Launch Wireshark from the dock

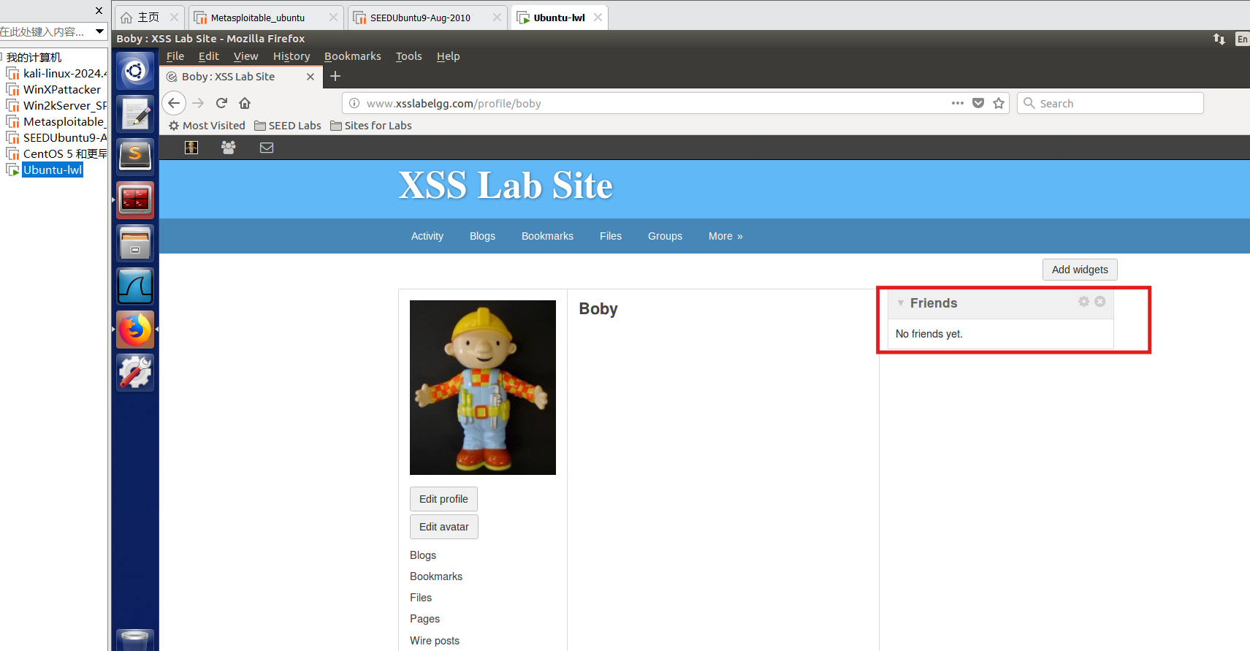pyautogui.click(x=135, y=286)
